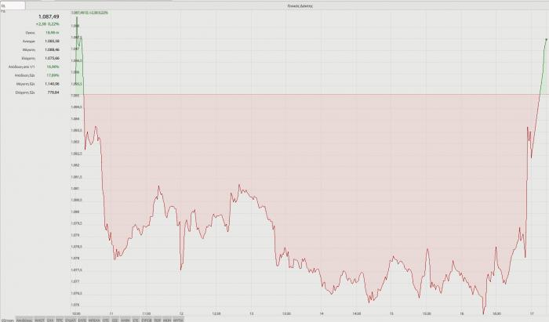Select the large 1.087,49 price in left panel
The width and height of the screenshot is (549, 322).
(x=49, y=16)
